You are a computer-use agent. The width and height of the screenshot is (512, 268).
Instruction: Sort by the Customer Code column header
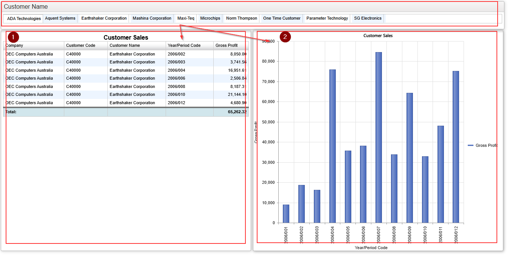coord(86,45)
